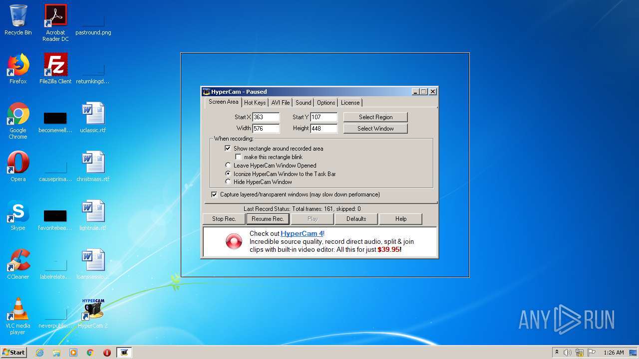Launch Google Chrome from desktop
This screenshot has width=639, height=359.
(18, 121)
